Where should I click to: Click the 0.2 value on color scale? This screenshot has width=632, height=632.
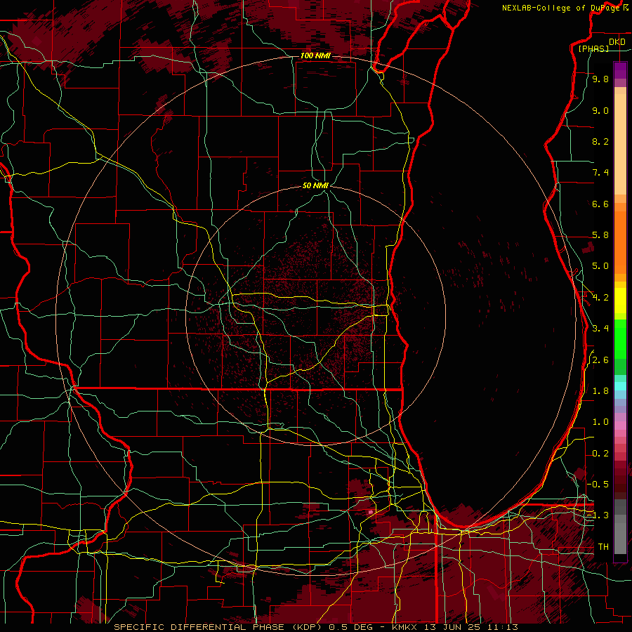pyautogui.click(x=600, y=454)
